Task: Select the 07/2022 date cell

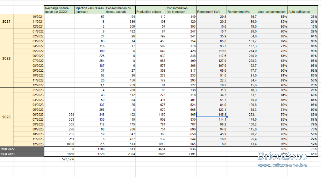Action: 29,61
